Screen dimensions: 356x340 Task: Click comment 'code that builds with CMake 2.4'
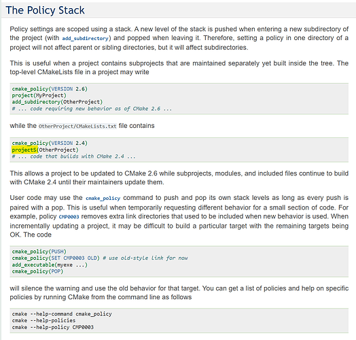(74, 156)
